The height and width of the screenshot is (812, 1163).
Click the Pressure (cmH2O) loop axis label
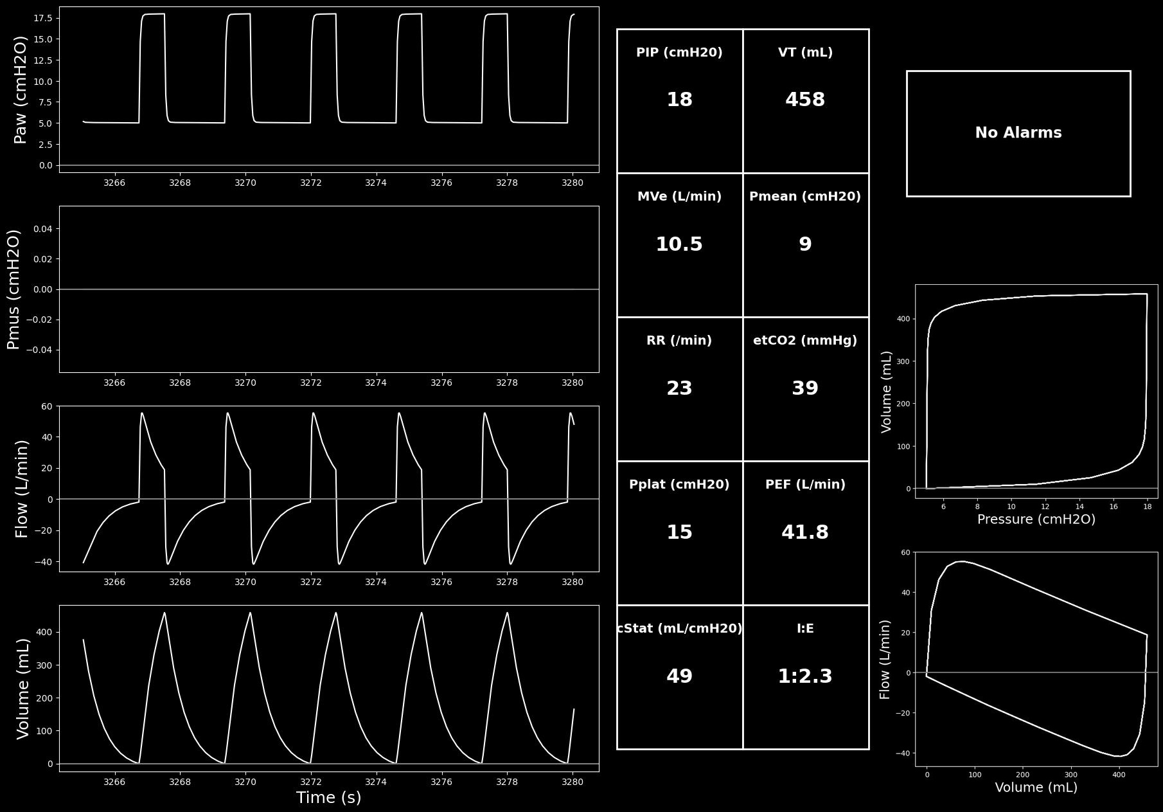point(1036,519)
